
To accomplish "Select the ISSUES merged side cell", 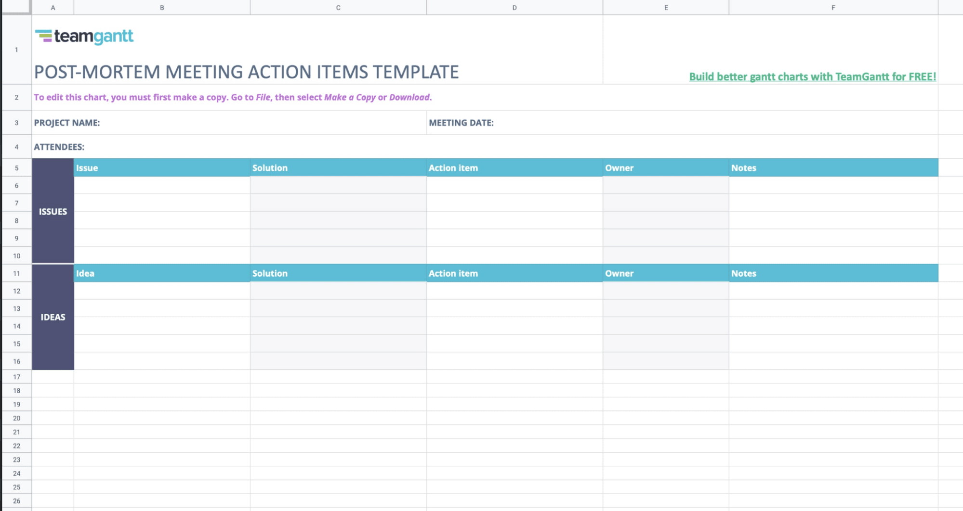I will (53, 211).
